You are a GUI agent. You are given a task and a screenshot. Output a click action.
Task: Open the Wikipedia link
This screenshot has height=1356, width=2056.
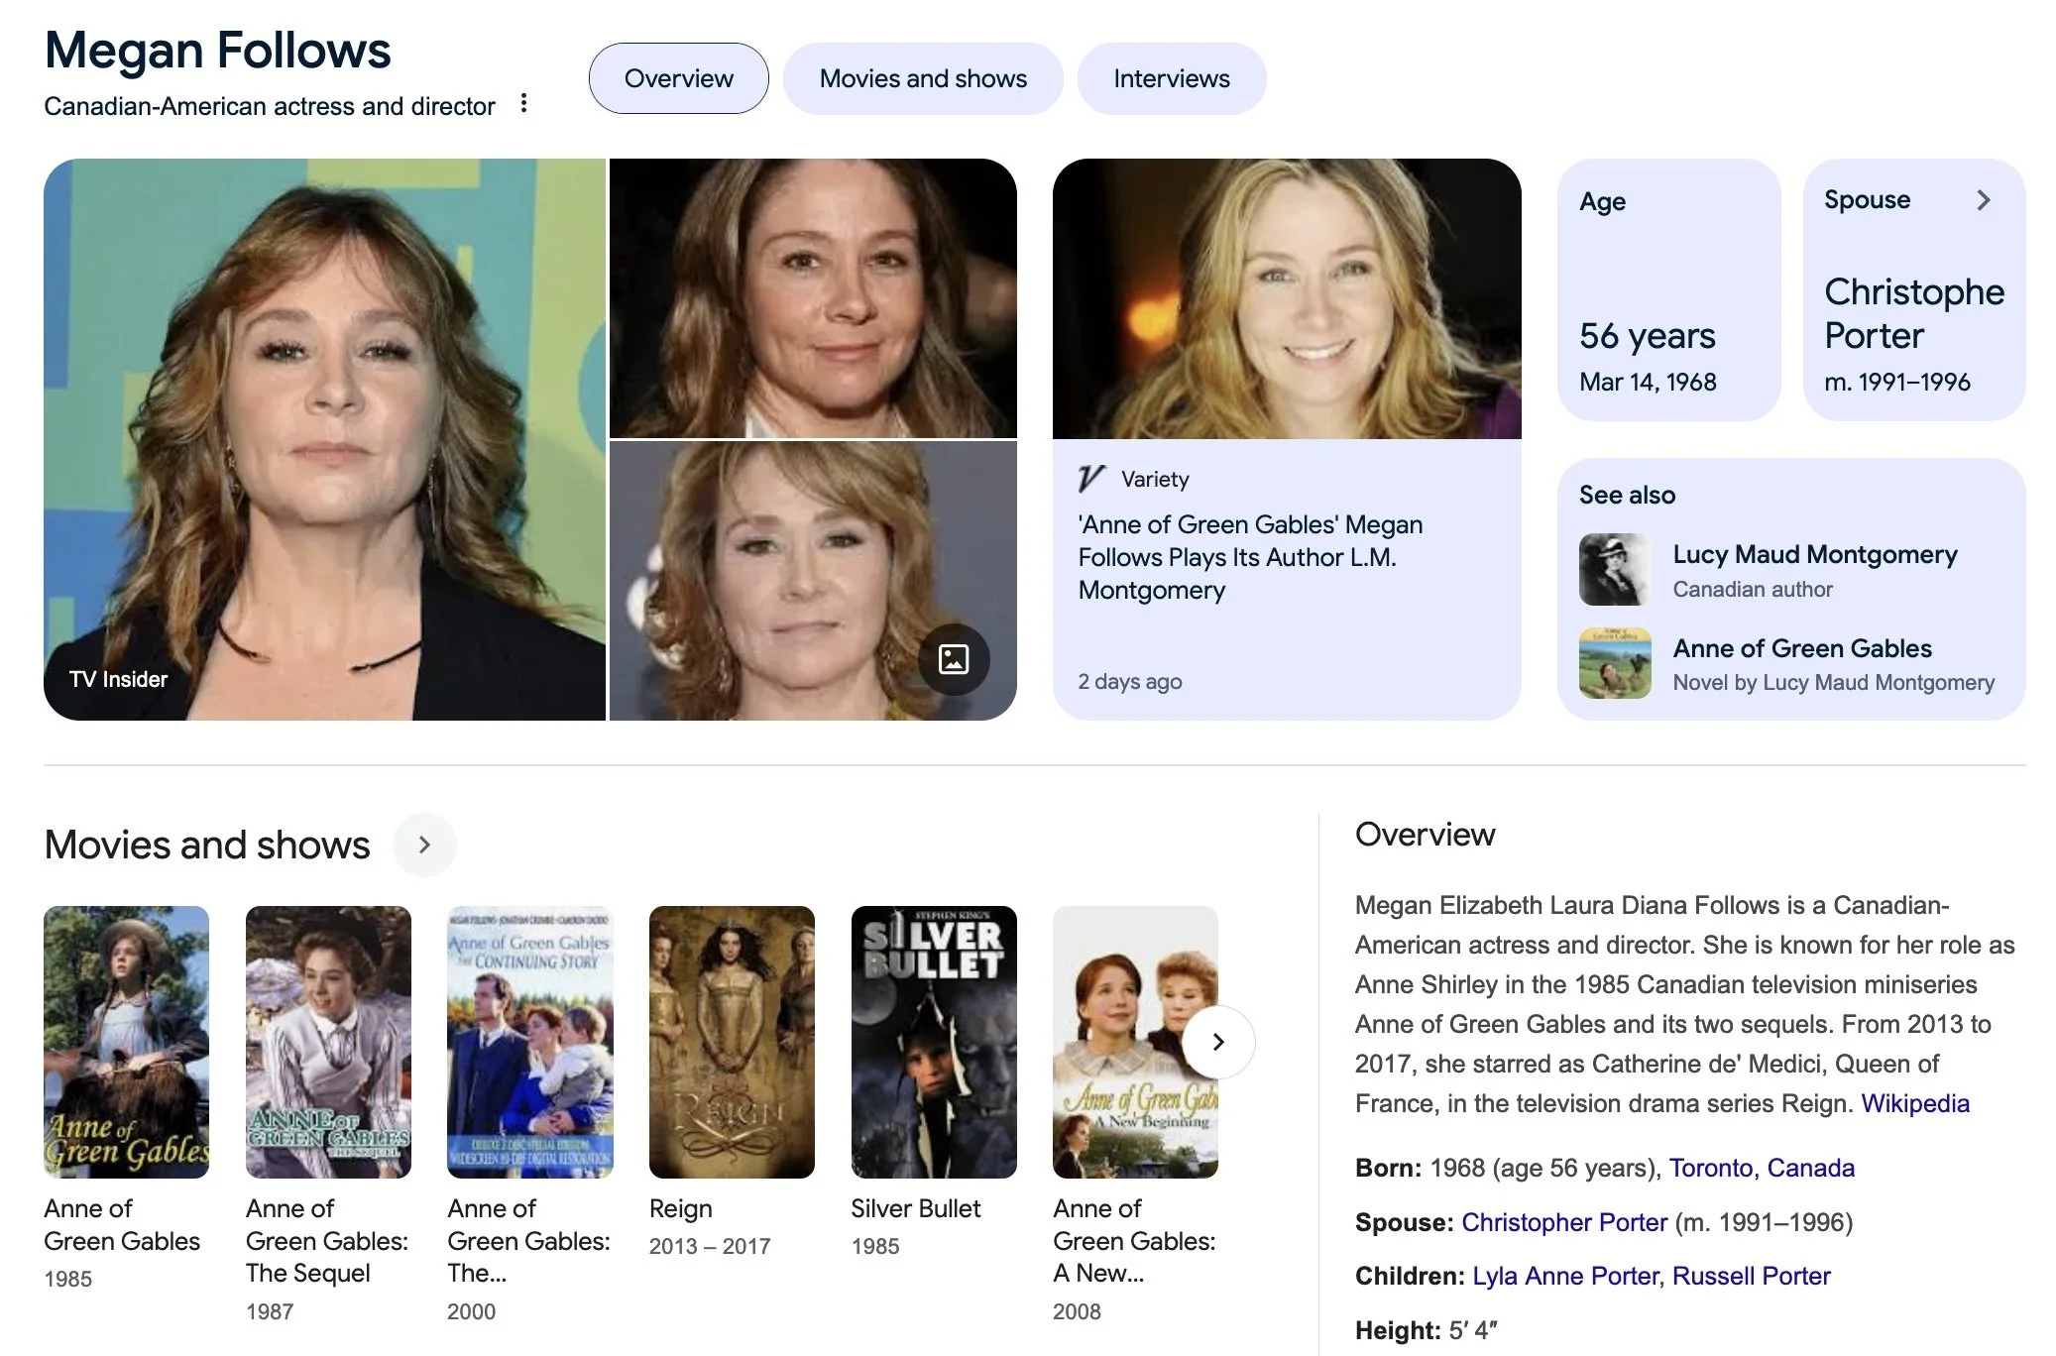pyautogui.click(x=1914, y=1103)
